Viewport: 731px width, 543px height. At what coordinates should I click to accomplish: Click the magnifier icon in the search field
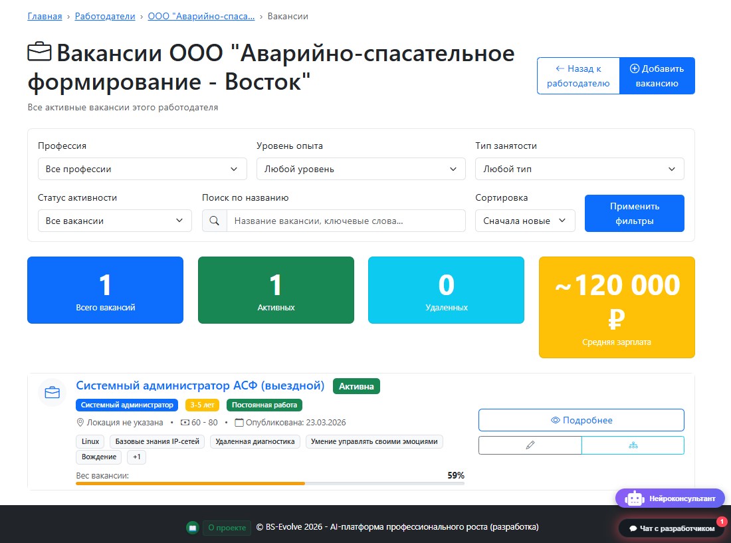[x=215, y=221]
